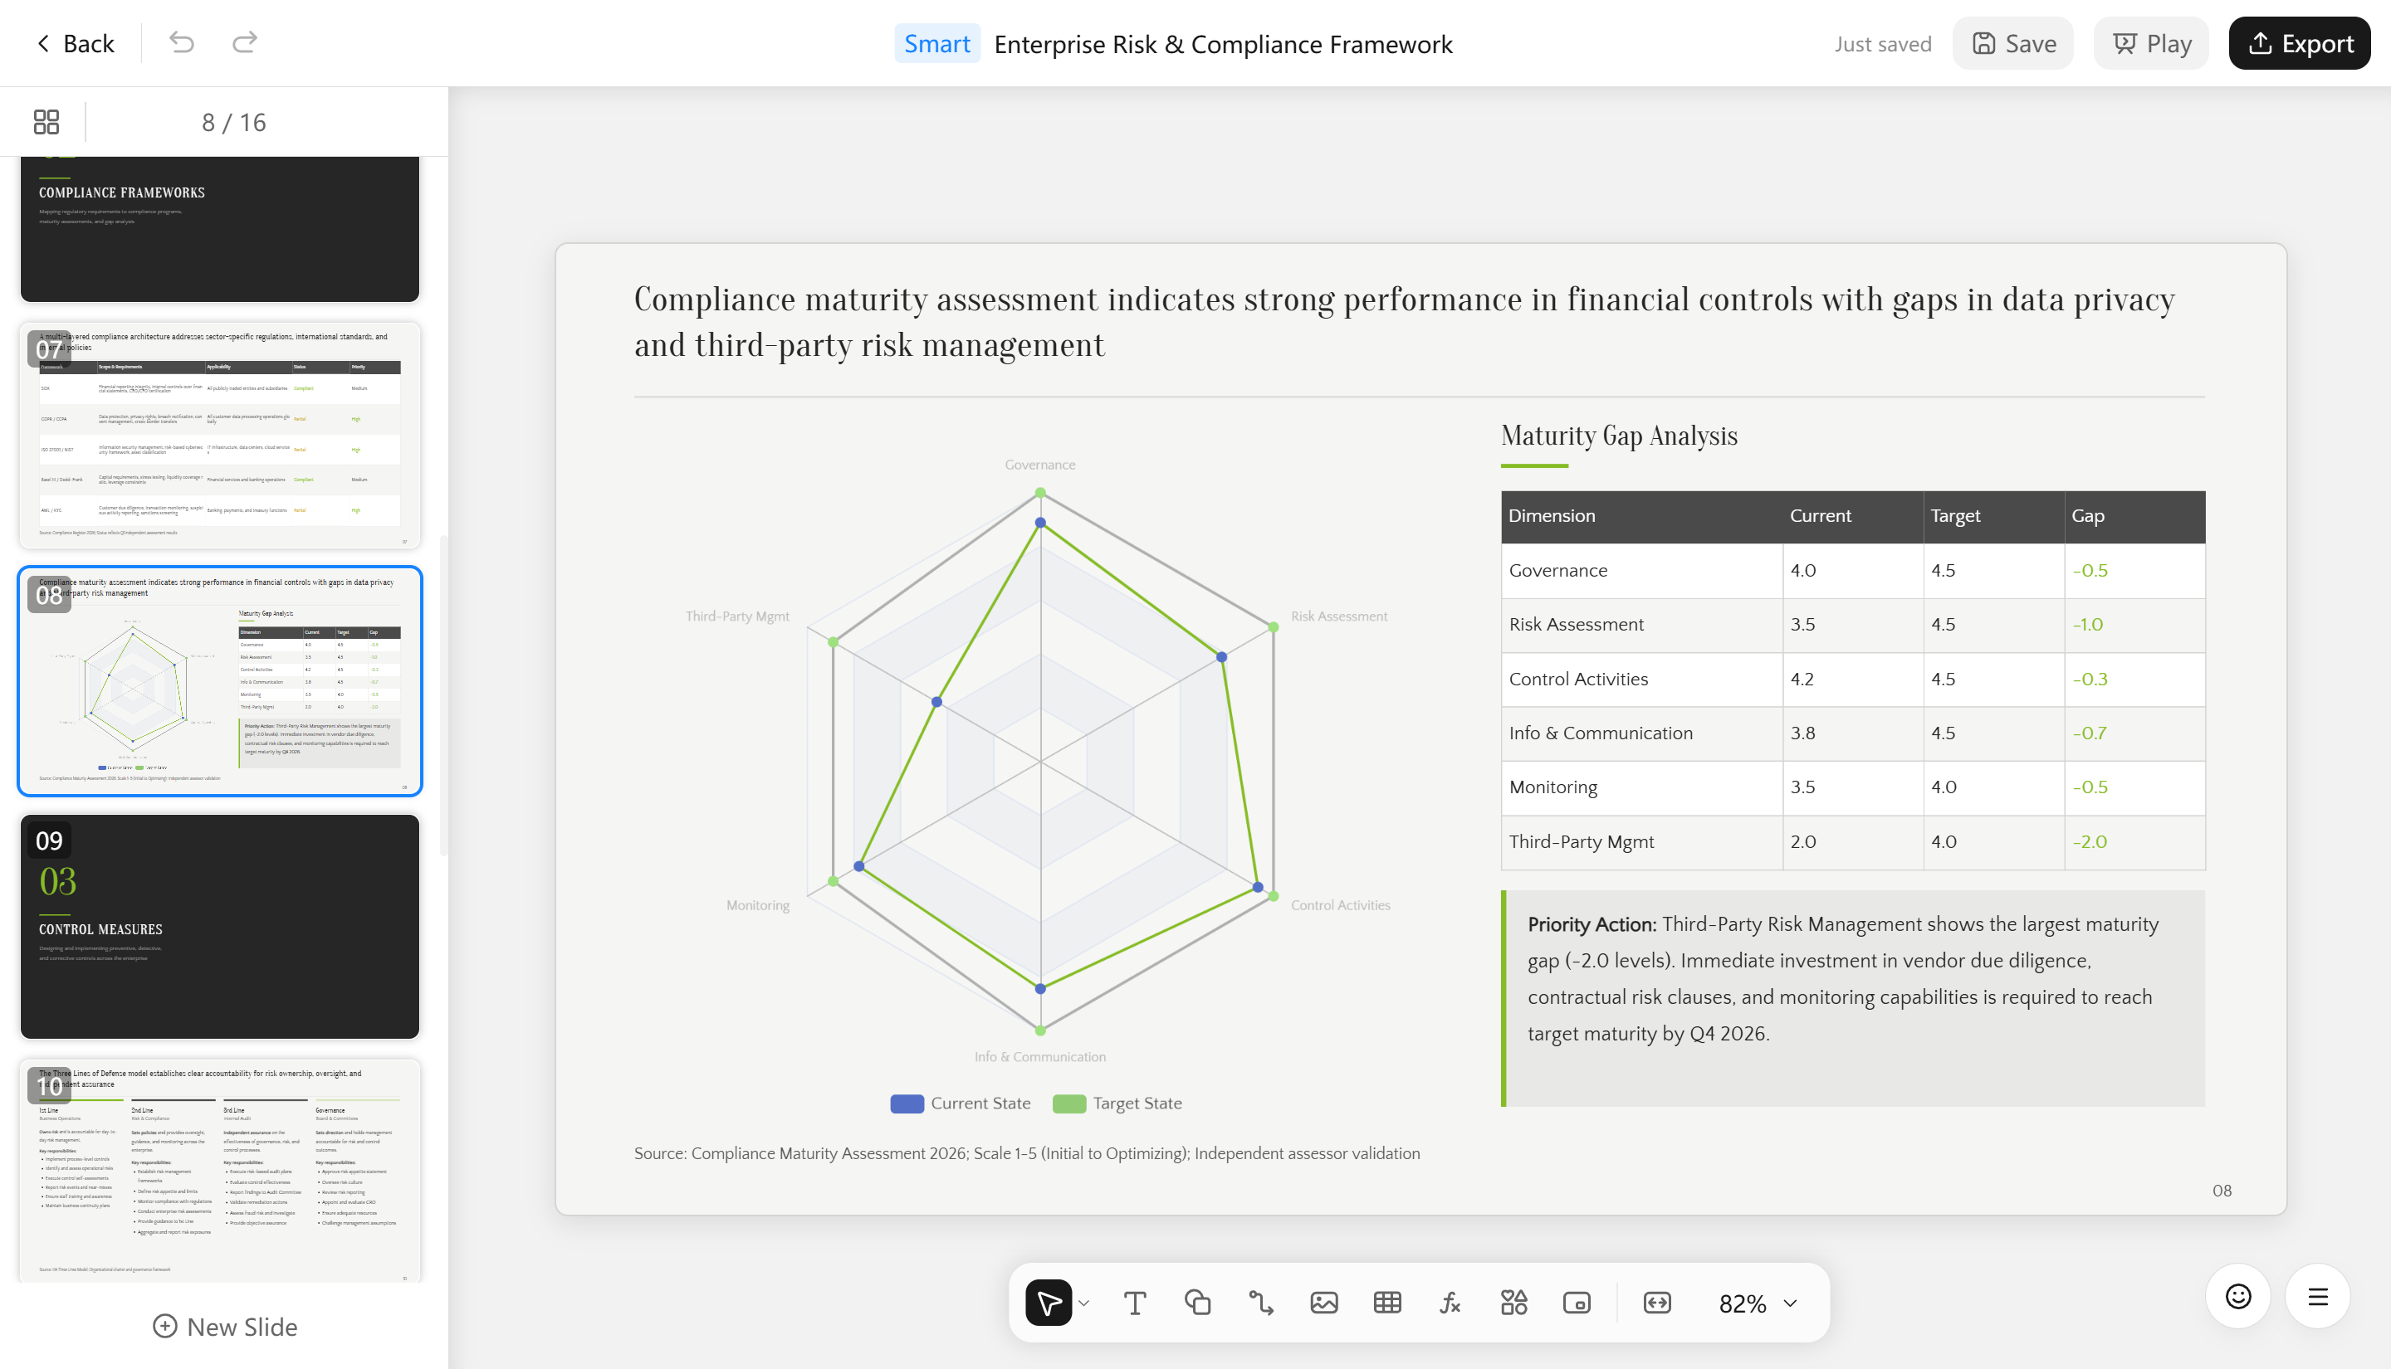Go back using the Back button
Image resolution: width=2391 pixels, height=1369 pixels.
click(76, 43)
